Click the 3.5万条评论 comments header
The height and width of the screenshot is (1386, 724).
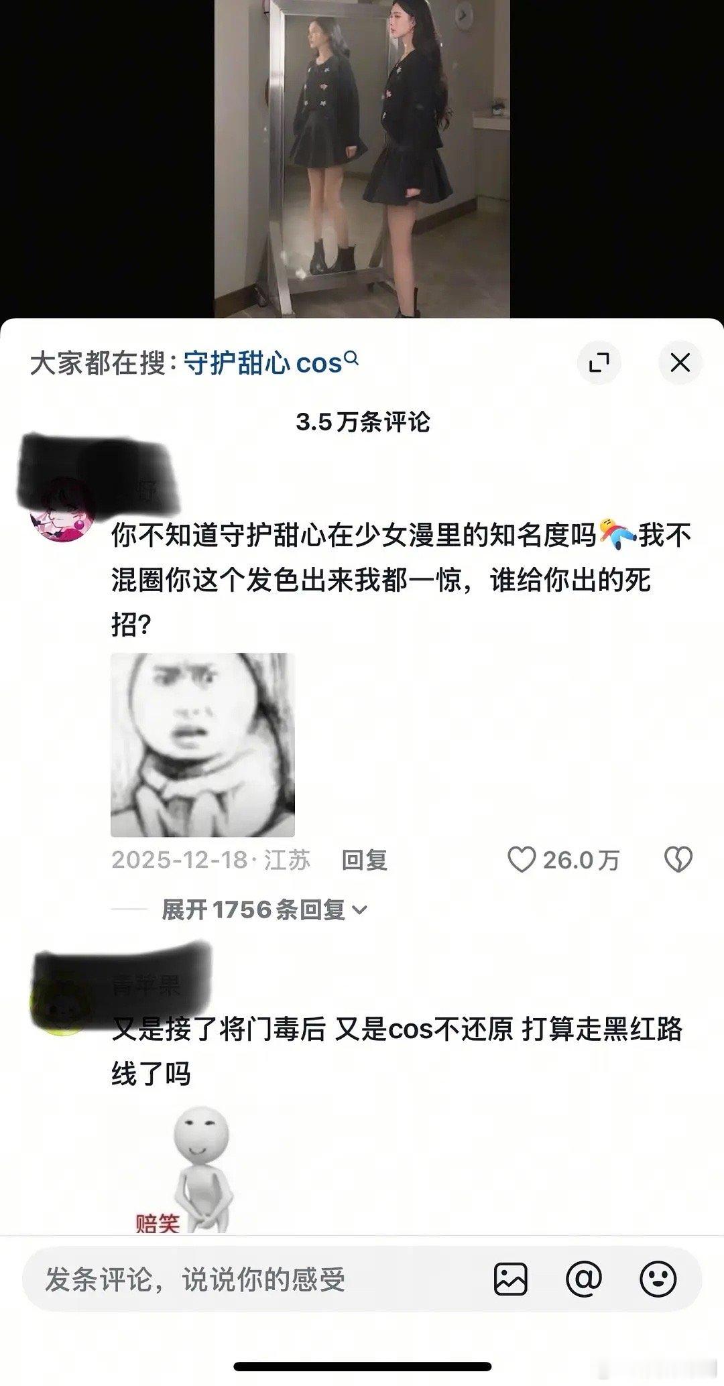(x=363, y=422)
